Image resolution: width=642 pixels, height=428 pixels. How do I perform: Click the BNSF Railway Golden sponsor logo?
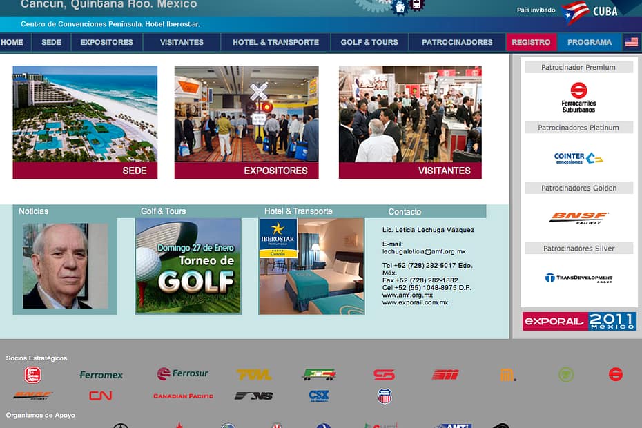578,218
